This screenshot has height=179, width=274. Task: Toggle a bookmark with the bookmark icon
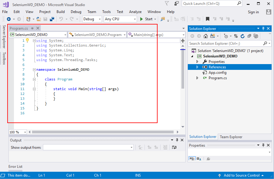click(x=207, y=19)
